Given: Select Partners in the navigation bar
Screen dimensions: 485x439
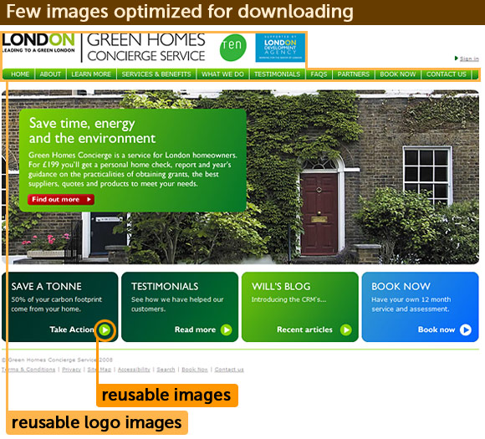Looking at the screenshot, I should 353,74.
